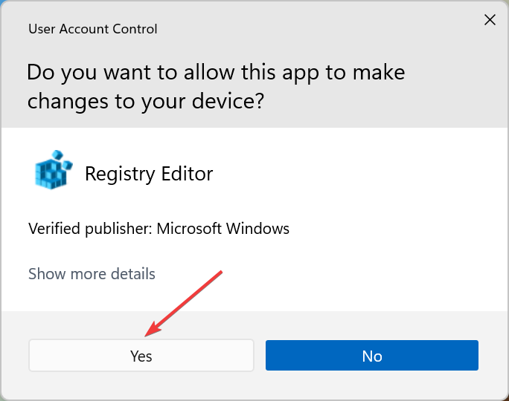Image resolution: width=509 pixels, height=401 pixels.
Task: Click the Registry Editor cube icon
Action: 54,172
